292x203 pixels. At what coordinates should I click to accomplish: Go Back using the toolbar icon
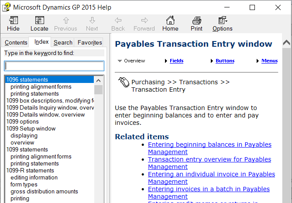coord(118,20)
